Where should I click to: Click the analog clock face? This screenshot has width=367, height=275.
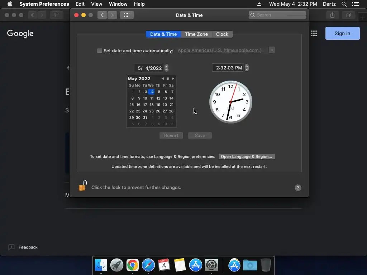[230, 102]
